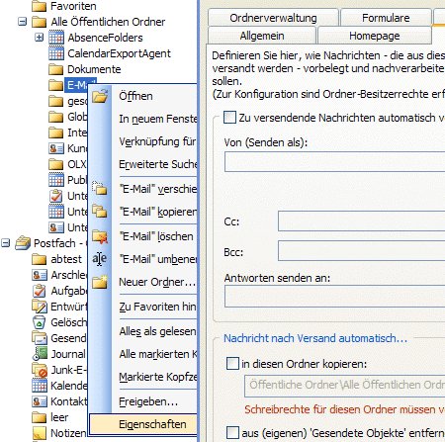Switch to the Homepage tab
This screenshot has width=445, height=442.
pyautogui.click(x=375, y=36)
